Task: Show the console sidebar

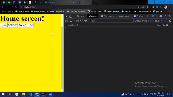Action: 66,21
